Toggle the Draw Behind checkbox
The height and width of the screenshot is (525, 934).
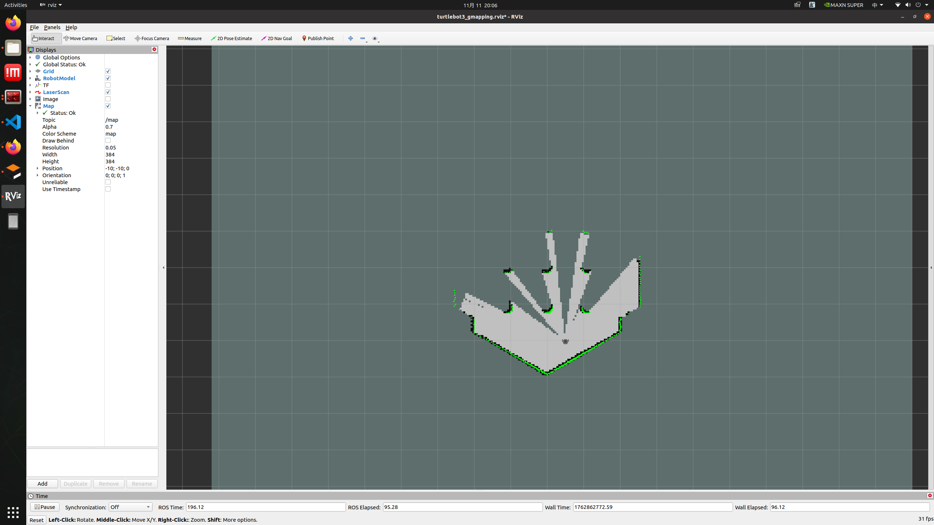click(x=108, y=140)
